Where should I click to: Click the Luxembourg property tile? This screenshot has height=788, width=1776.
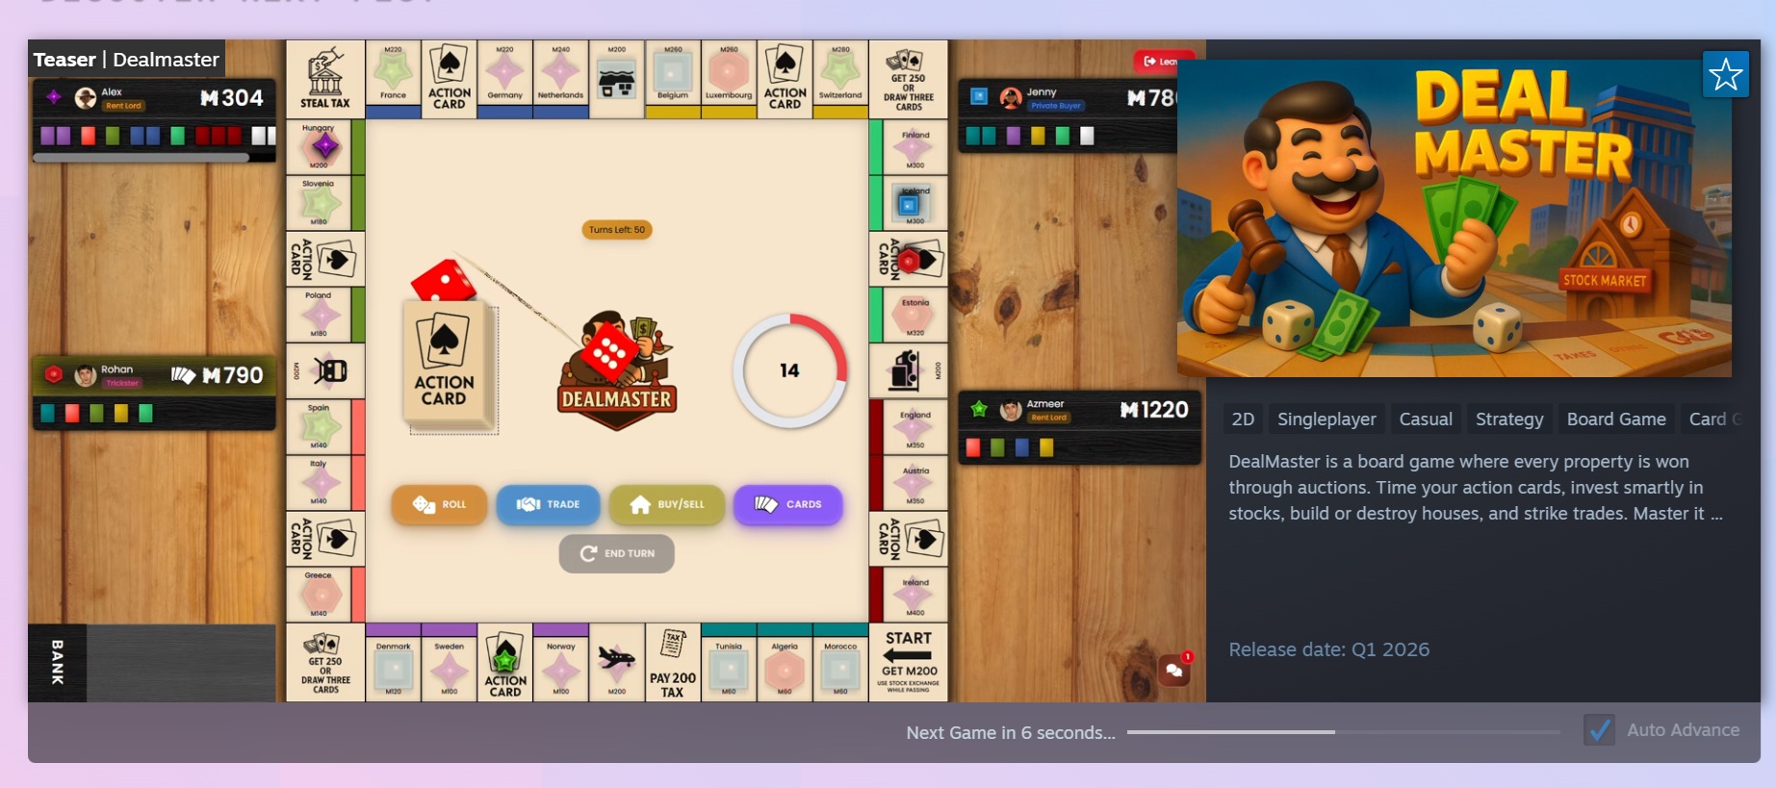click(729, 79)
